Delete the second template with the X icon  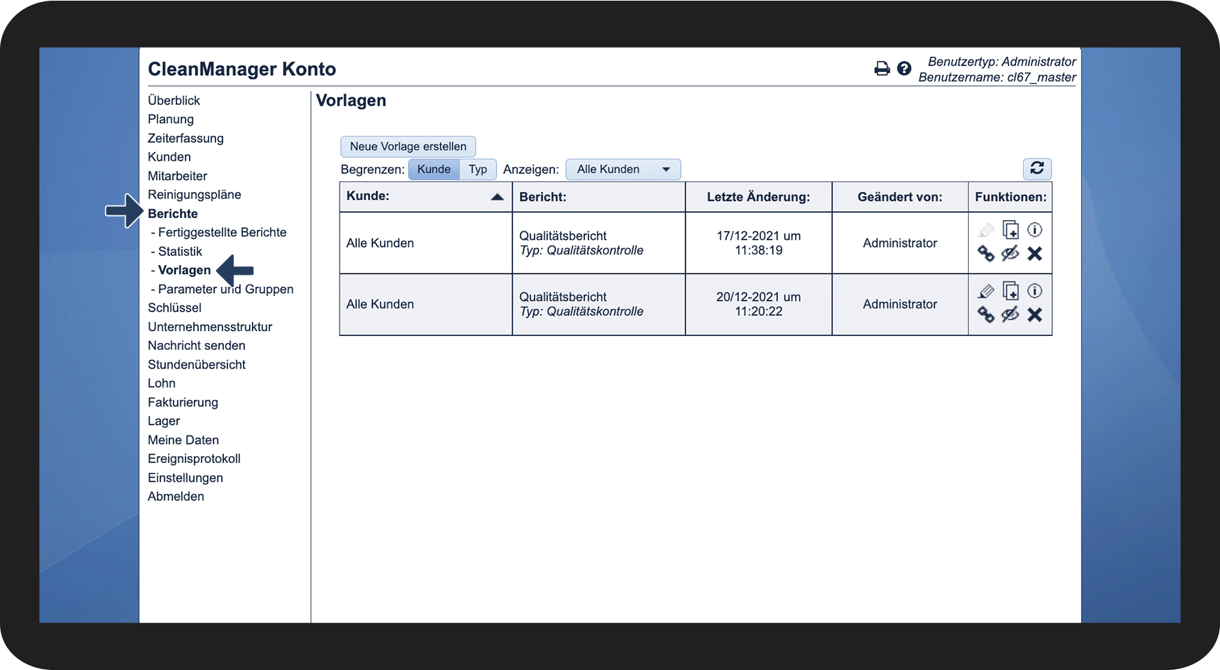click(x=1034, y=315)
